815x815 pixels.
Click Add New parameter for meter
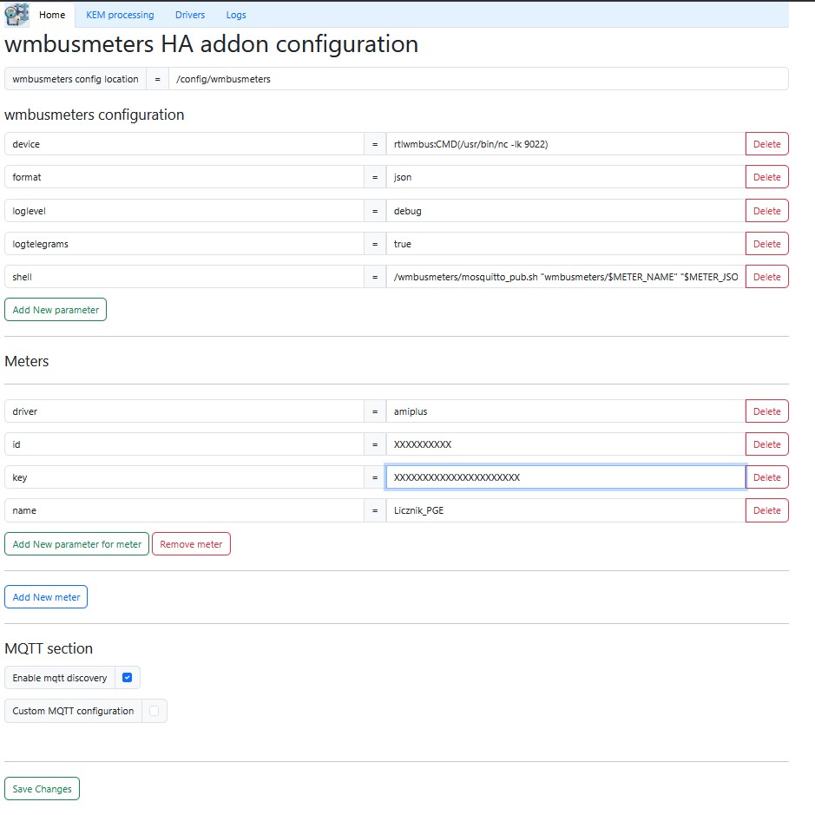pos(76,544)
